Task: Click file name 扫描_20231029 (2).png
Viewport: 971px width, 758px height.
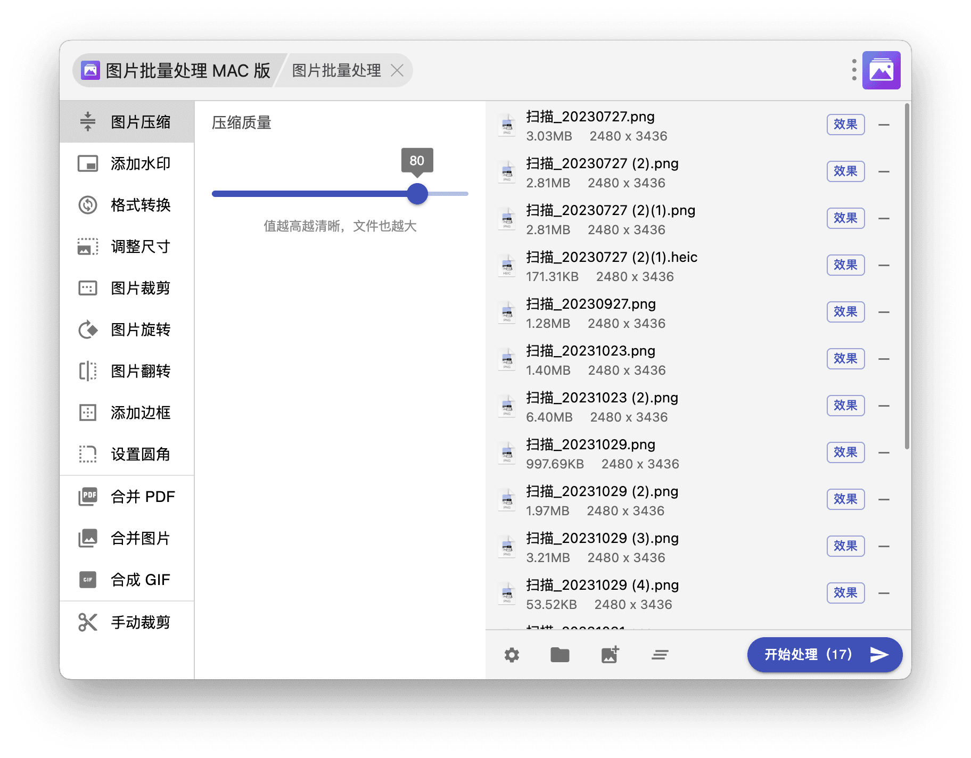Action: pos(602,491)
